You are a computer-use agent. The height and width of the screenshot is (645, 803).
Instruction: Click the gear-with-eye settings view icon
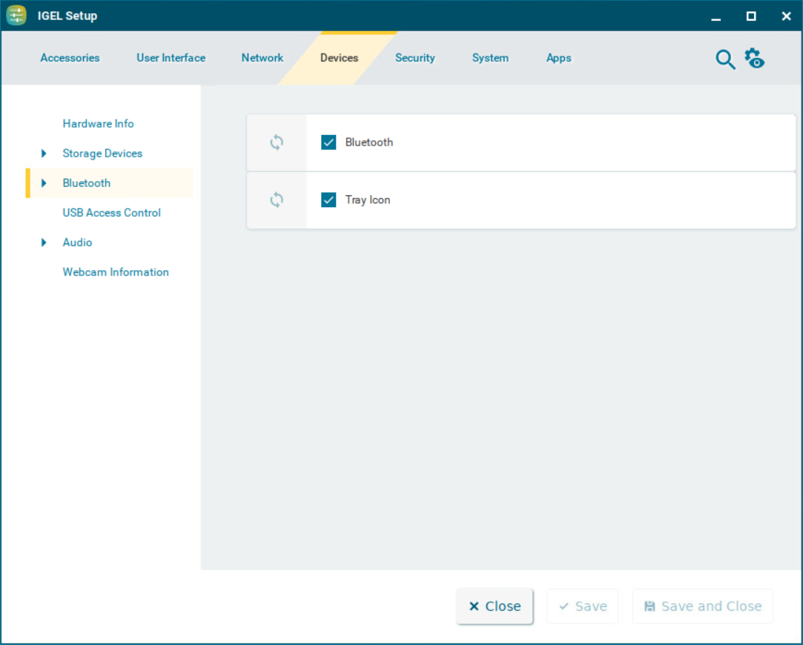click(754, 59)
